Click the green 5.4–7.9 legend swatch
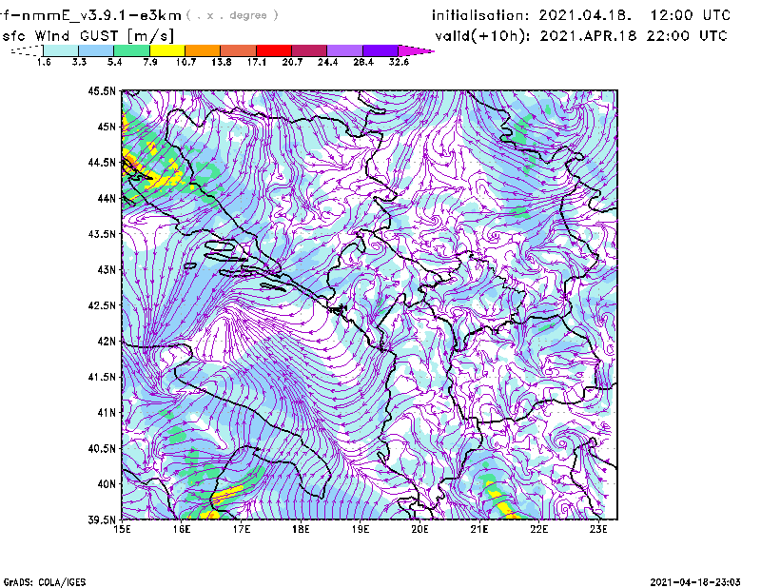This screenshot has height=588, width=761. click(x=132, y=50)
